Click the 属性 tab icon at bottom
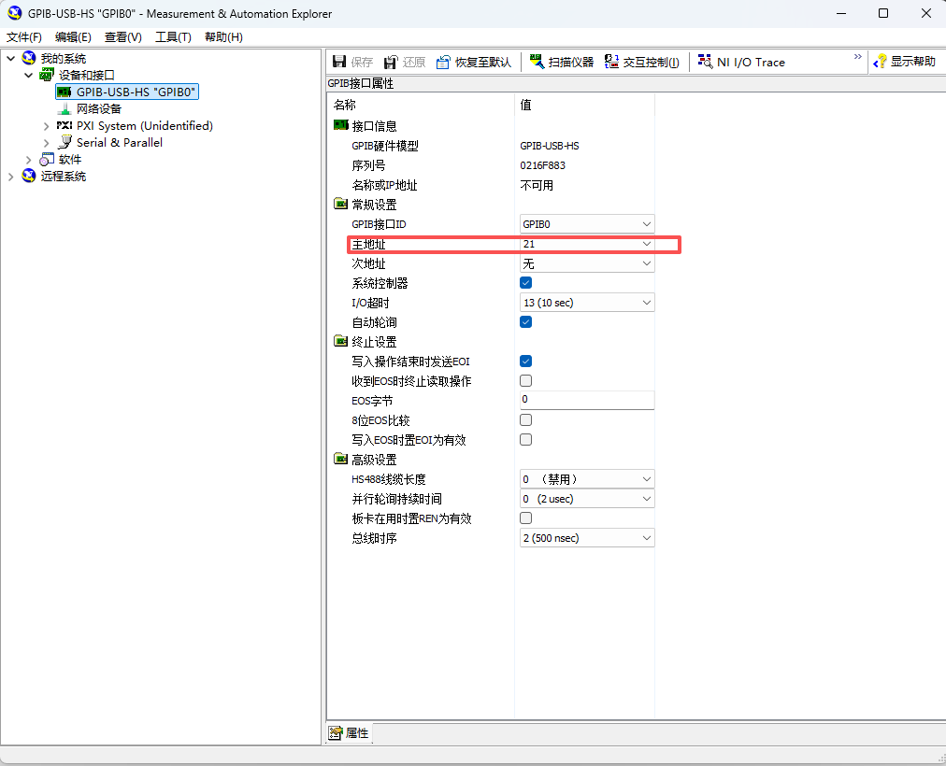Image resolution: width=946 pixels, height=766 pixels. coord(336,733)
